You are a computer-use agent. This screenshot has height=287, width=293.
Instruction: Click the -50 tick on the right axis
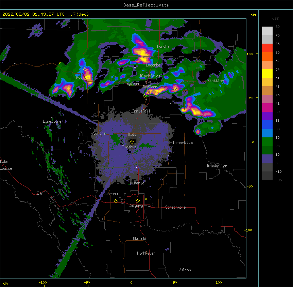point(249,186)
